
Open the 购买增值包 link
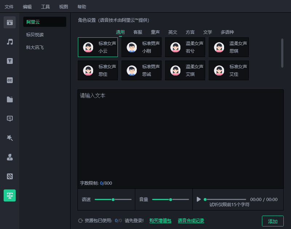pyautogui.click(x=160, y=221)
